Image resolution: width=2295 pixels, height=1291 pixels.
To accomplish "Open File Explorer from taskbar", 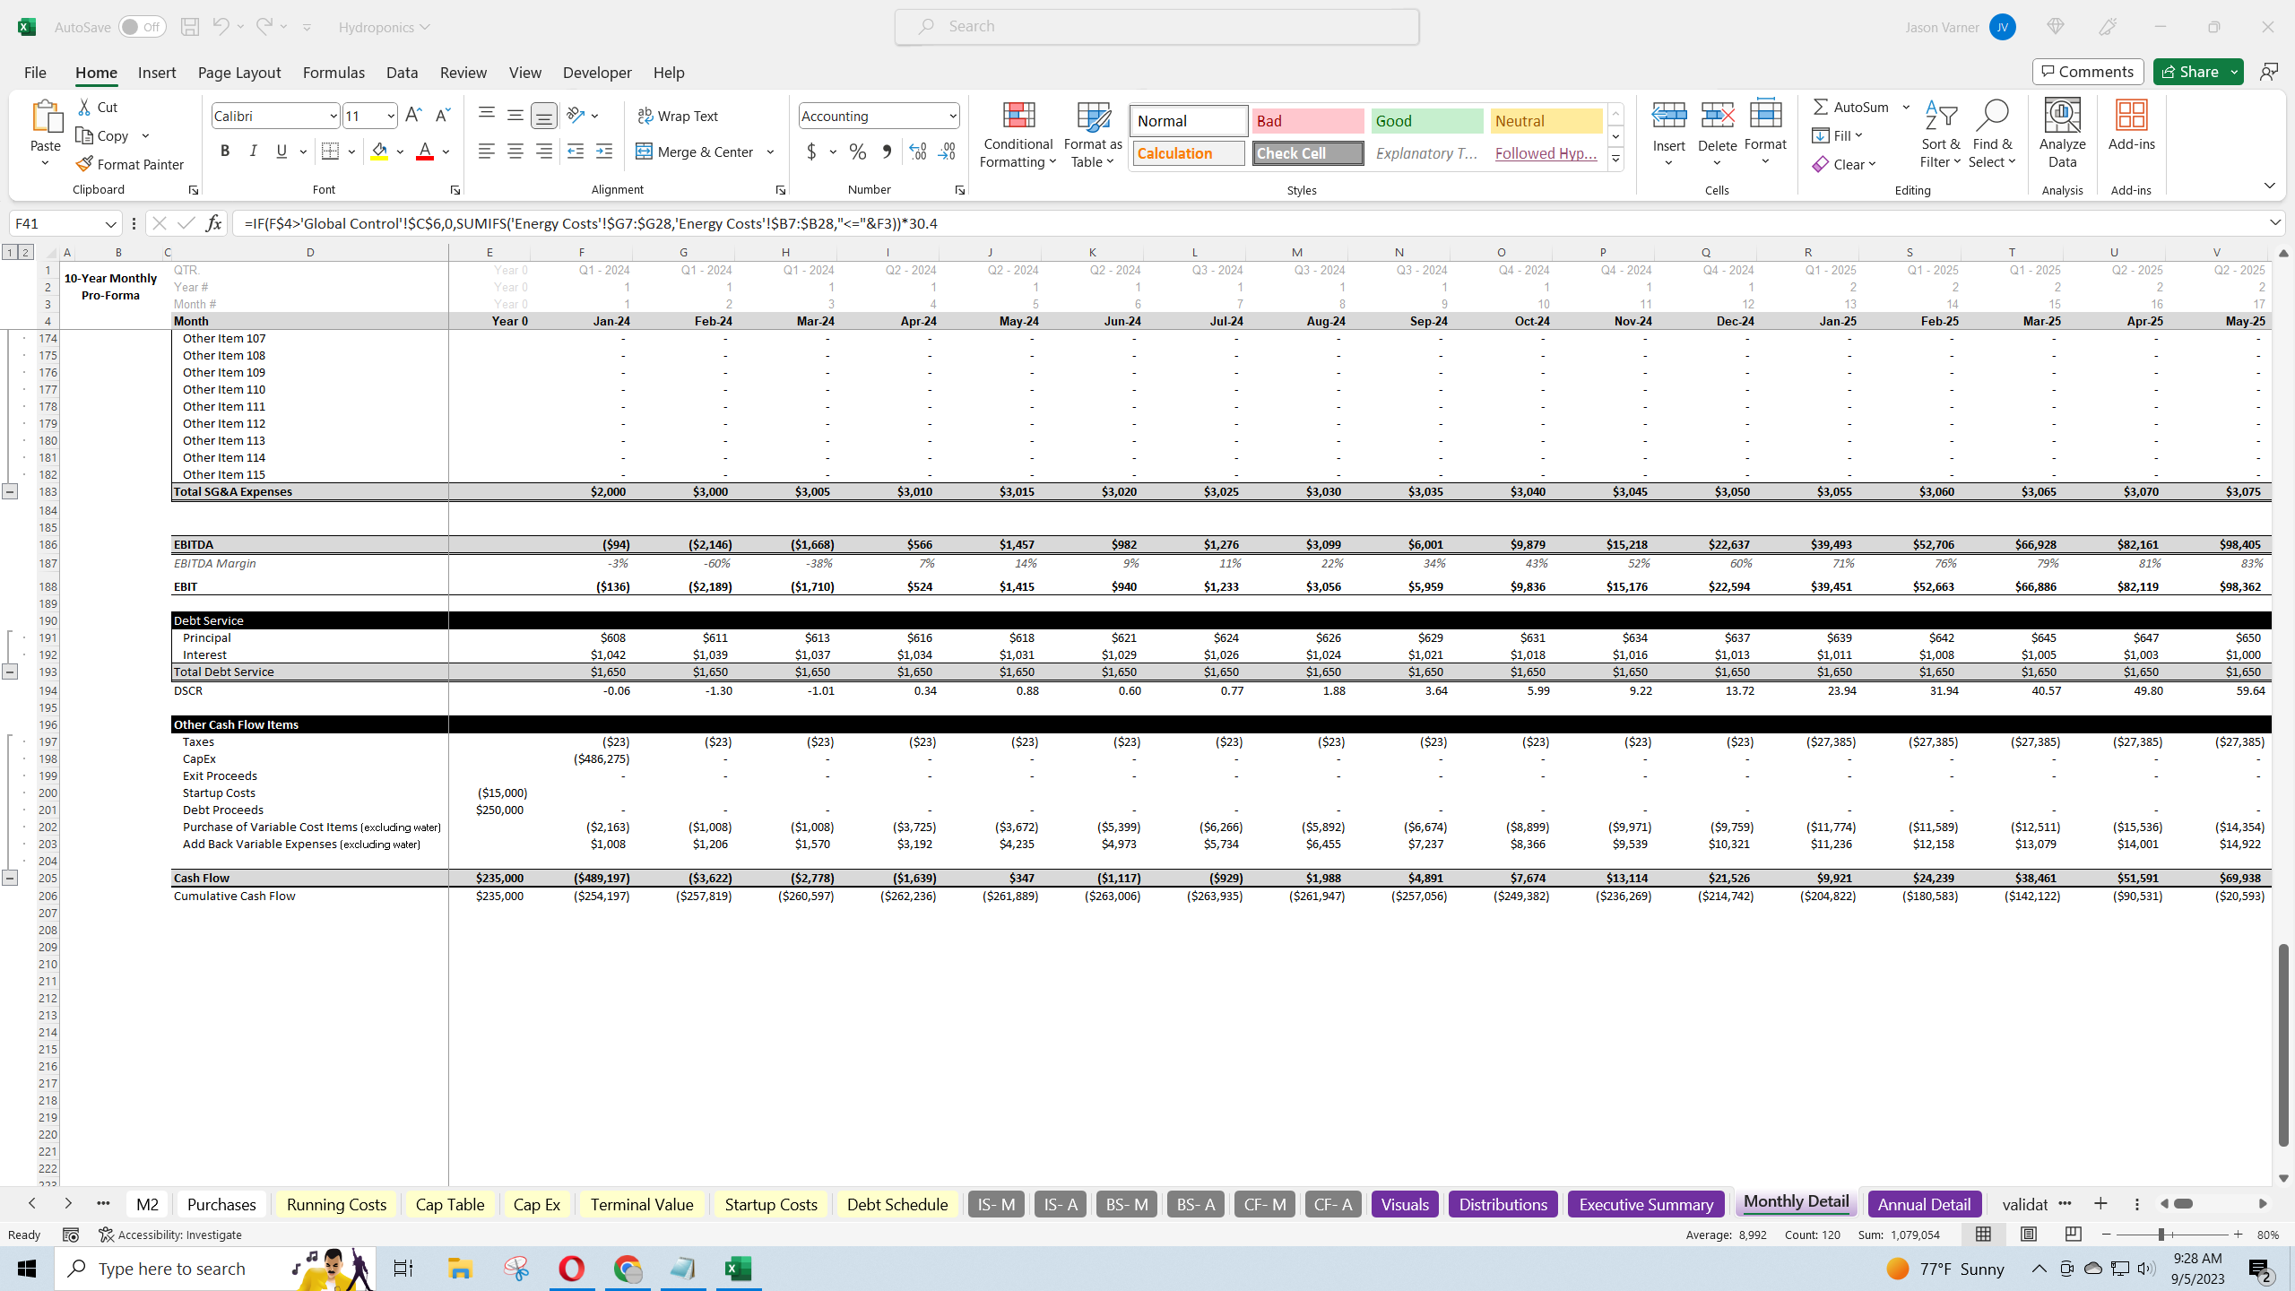I will coord(460,1269).
